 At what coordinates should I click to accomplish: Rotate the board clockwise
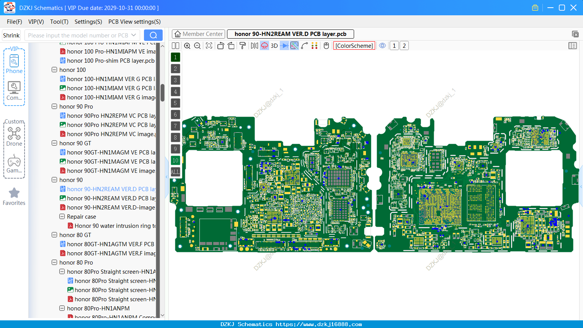click(x=231, y=46)
